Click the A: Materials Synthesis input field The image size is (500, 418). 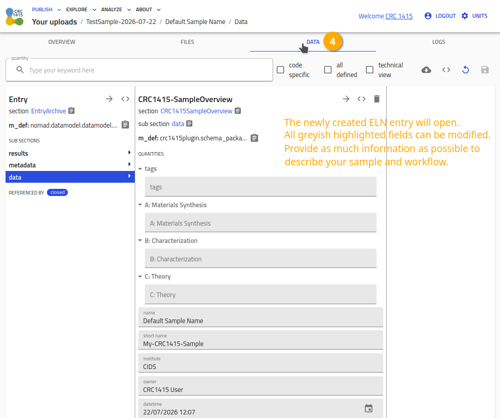coord(261,223)
